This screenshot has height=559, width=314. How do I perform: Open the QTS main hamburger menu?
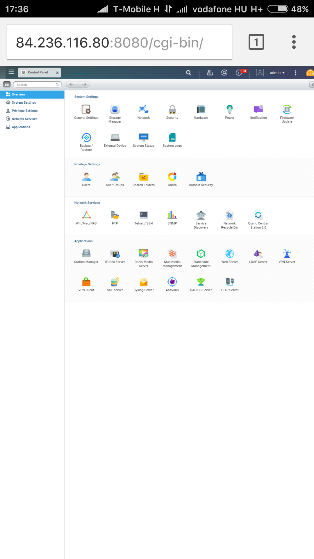point(11,72)
